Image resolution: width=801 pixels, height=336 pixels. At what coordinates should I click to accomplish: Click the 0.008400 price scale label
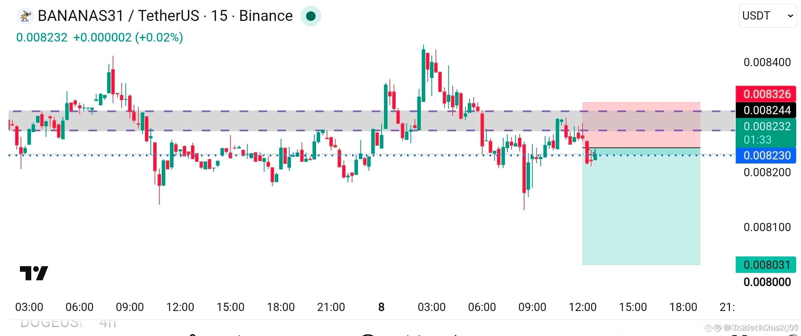[x=767, y=62]
